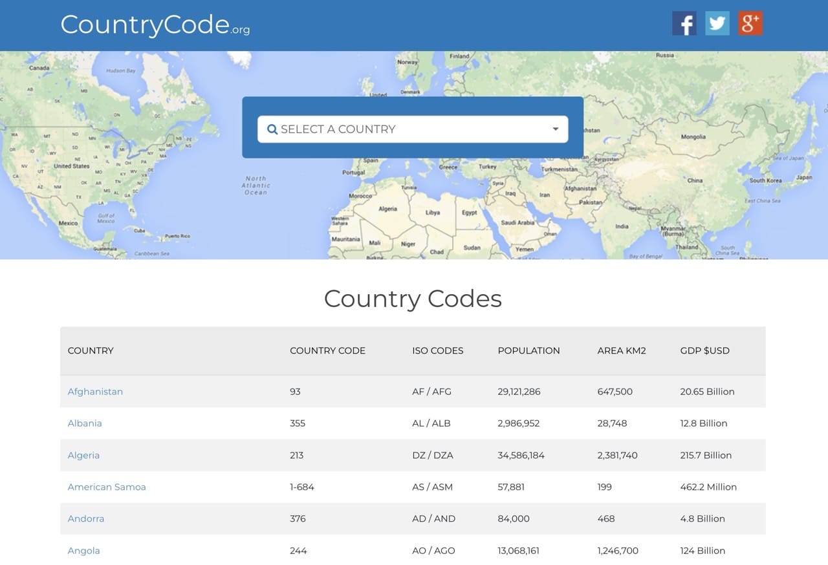Select population value 13,068,161
The width and height of the screenshot is (828, 565).
point(518,551)
